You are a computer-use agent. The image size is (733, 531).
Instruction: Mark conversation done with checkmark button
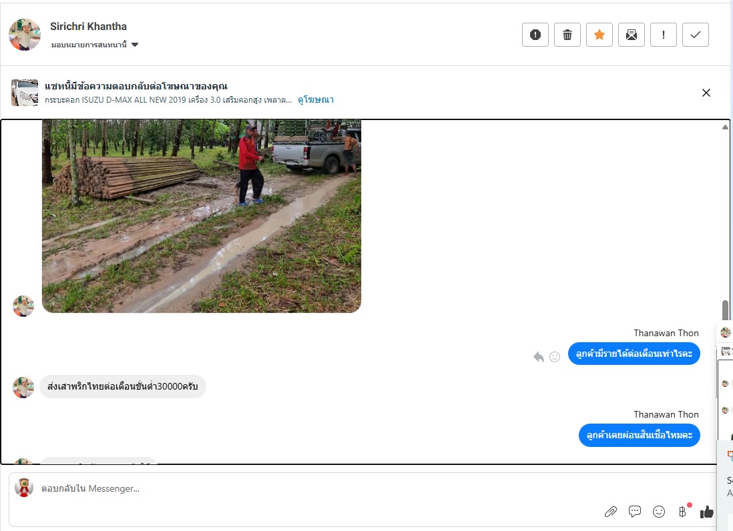coord(695,35)
